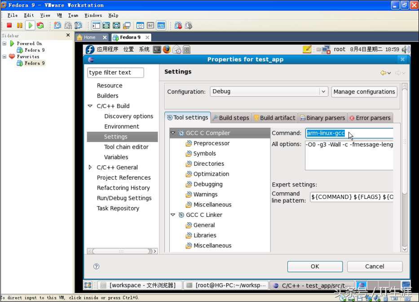This screenshot has width=419, height=302.
Task: Open the back history dropdown arrow
Action: [389, 73]
